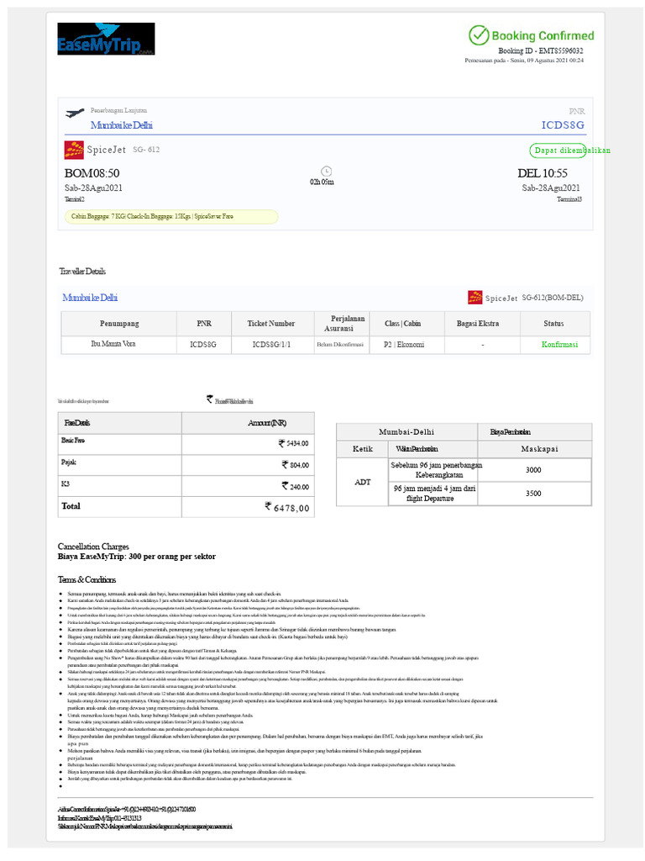Click the ADT passenger type cell

tap(363, 482)
